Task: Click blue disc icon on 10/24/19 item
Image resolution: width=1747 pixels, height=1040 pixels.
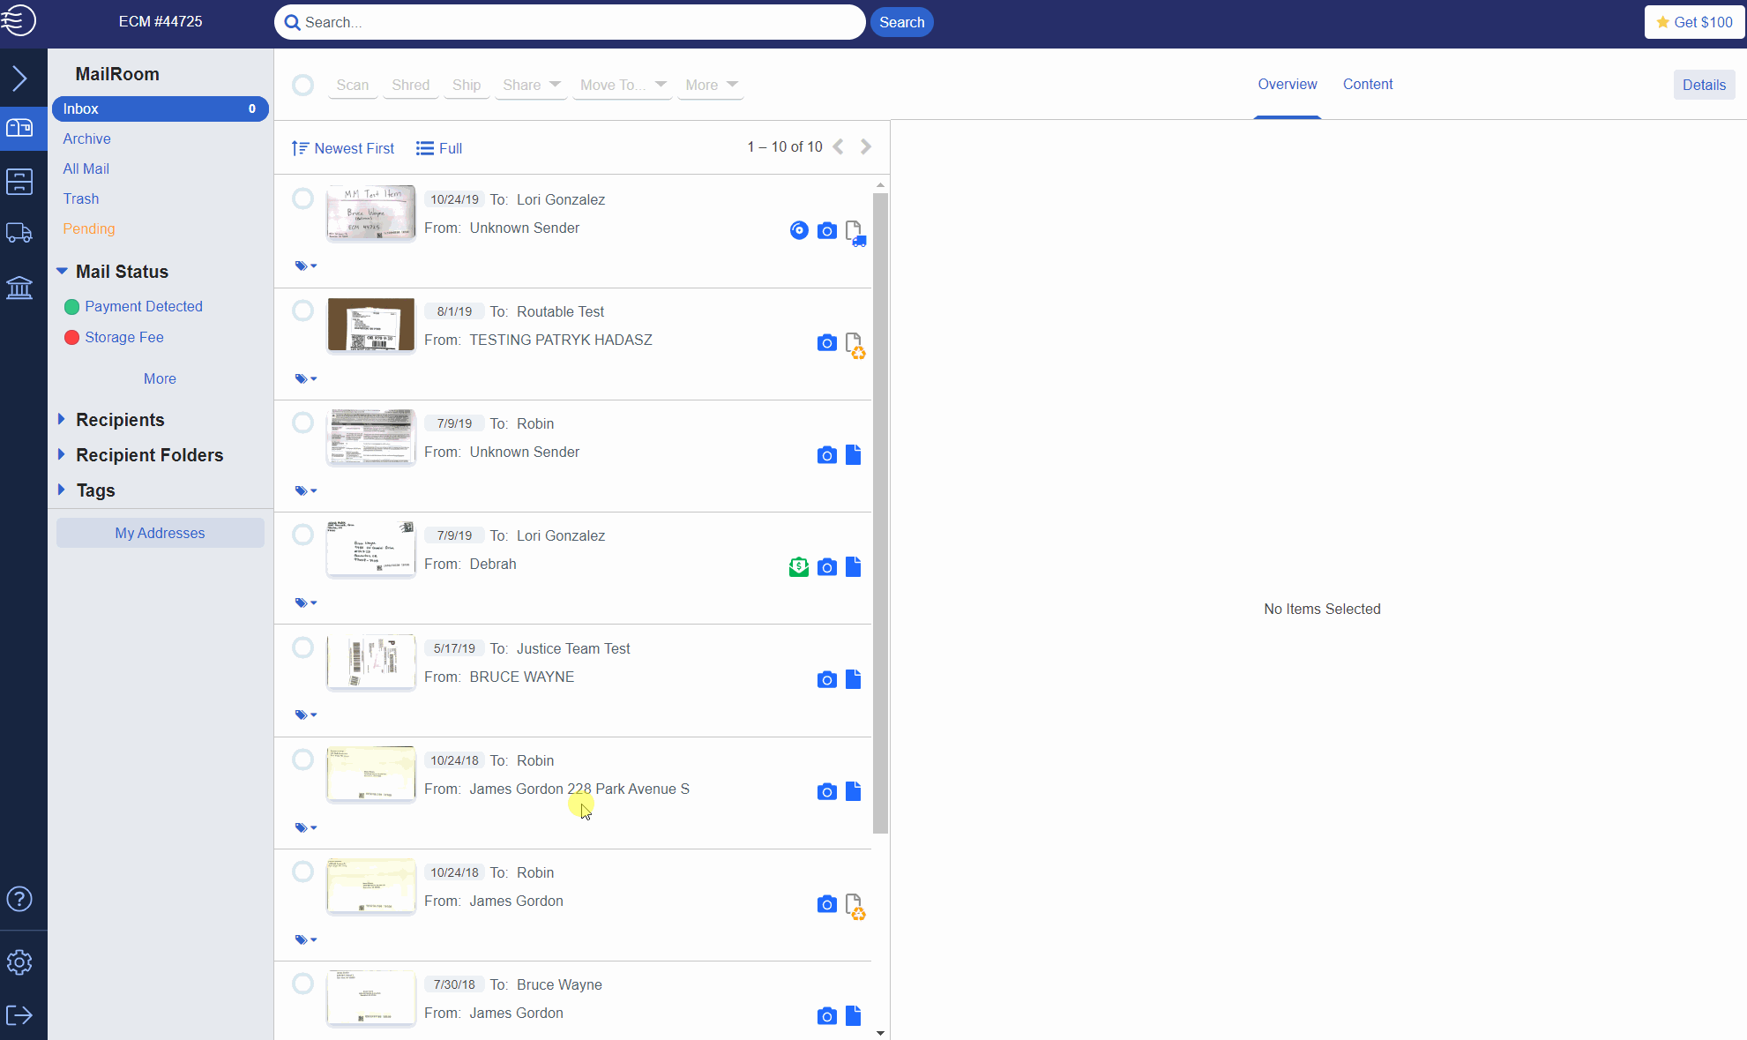Action: coord(799,231)
